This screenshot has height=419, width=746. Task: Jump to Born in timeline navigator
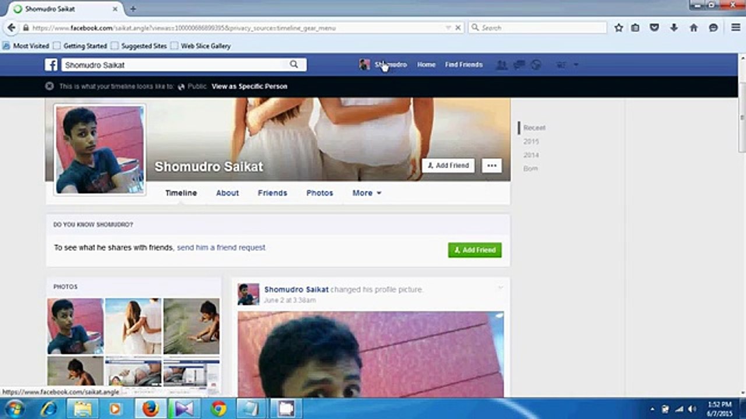tap(530, 168)
